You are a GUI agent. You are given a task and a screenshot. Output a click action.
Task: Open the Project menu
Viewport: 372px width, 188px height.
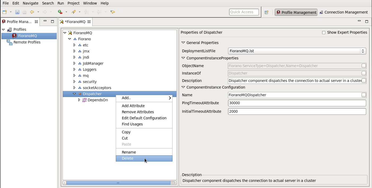(73, 3)
